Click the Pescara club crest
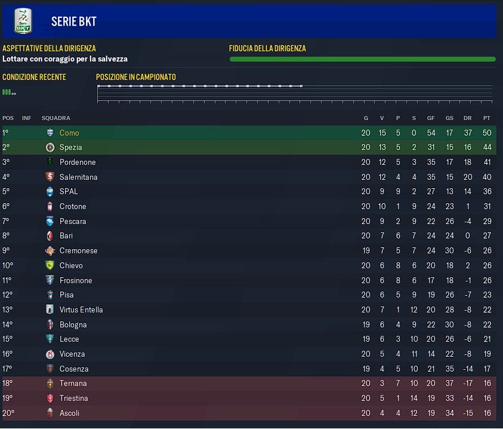 pos(50,220)
